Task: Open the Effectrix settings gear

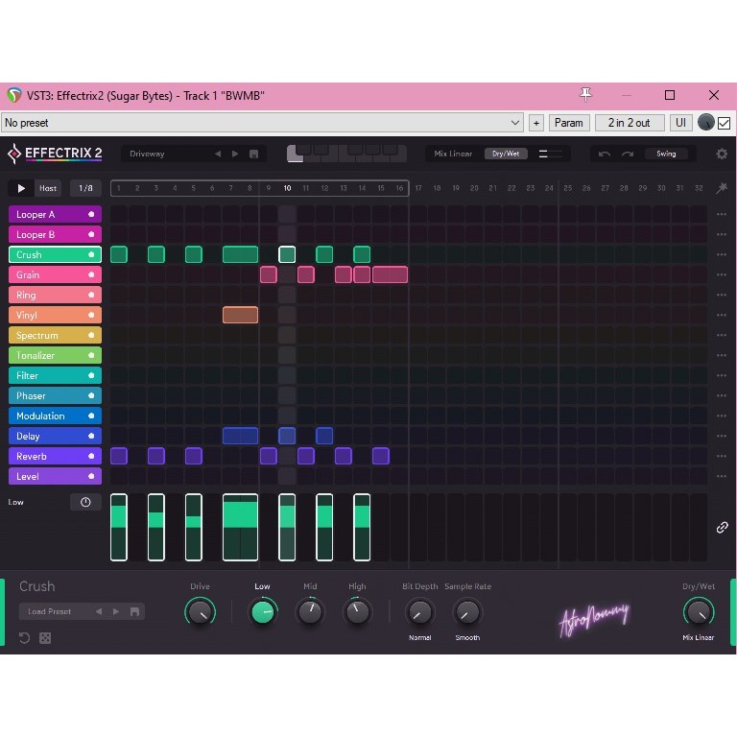Action: tap(722, 154)
